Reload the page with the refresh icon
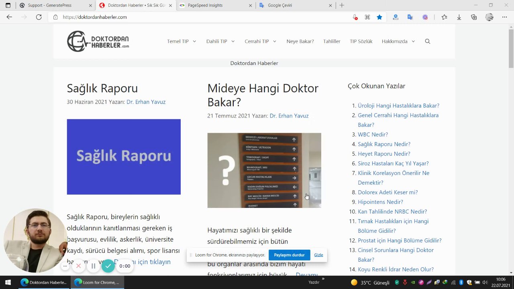The width and height of the screenshot is (514, 289). 39,17
